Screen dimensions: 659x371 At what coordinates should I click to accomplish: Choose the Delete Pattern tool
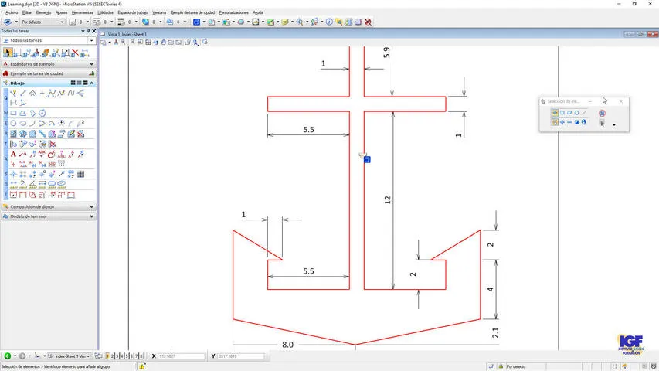point(80,134)
